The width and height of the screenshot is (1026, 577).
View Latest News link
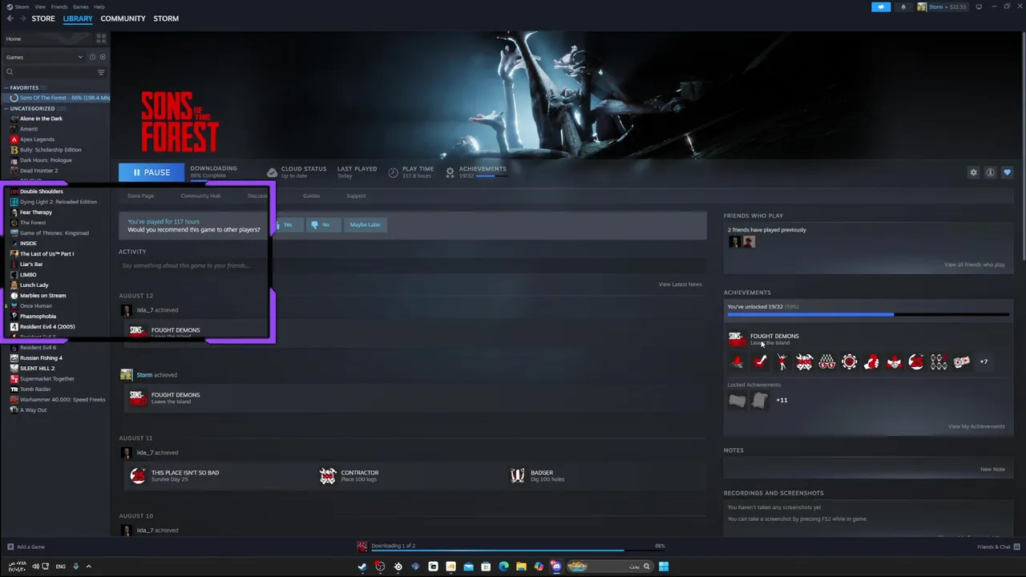tap(680, 284)
